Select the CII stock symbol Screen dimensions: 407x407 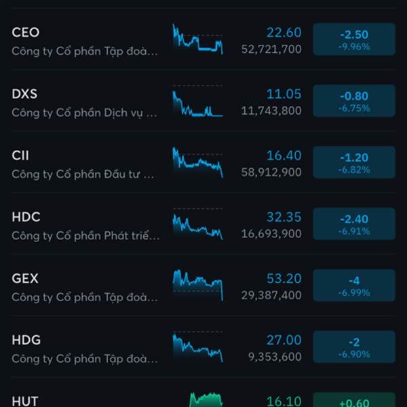click(20, 155)
